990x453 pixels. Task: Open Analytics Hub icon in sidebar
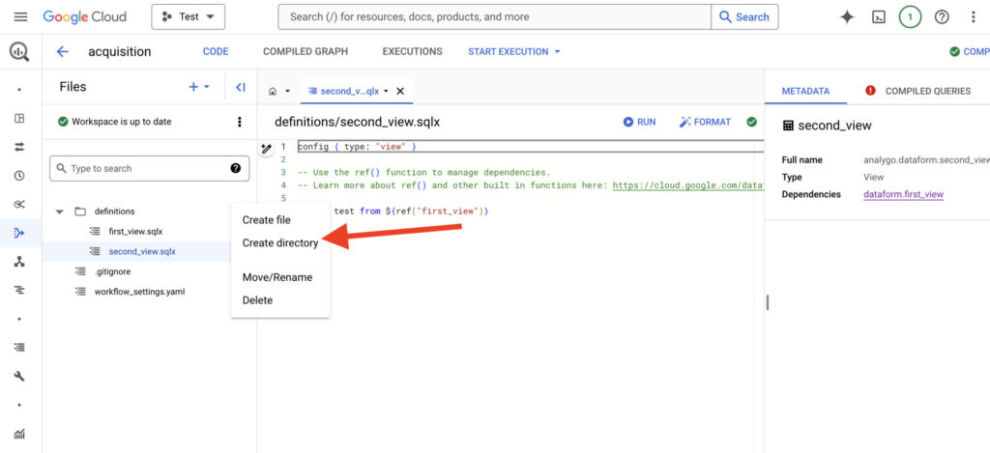coord(19,204)
